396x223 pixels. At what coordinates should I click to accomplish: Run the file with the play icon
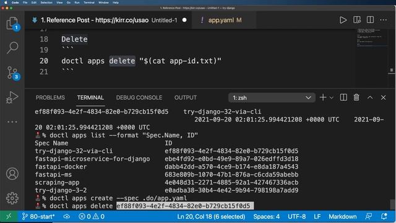(x=343, y=20)
